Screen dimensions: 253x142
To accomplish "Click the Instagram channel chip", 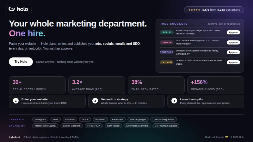I will coord(40,120).
